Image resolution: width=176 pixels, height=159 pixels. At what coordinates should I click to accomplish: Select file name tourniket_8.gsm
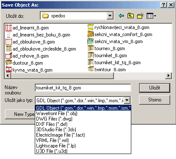tap(111, 55)
